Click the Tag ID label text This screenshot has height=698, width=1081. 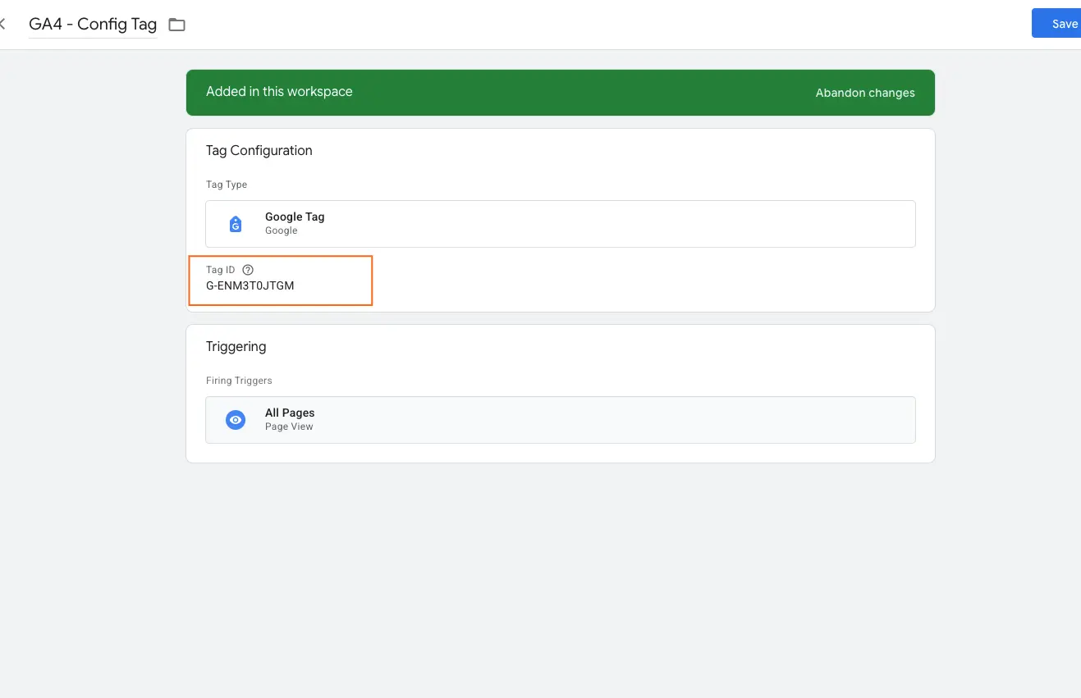(220, 270)
